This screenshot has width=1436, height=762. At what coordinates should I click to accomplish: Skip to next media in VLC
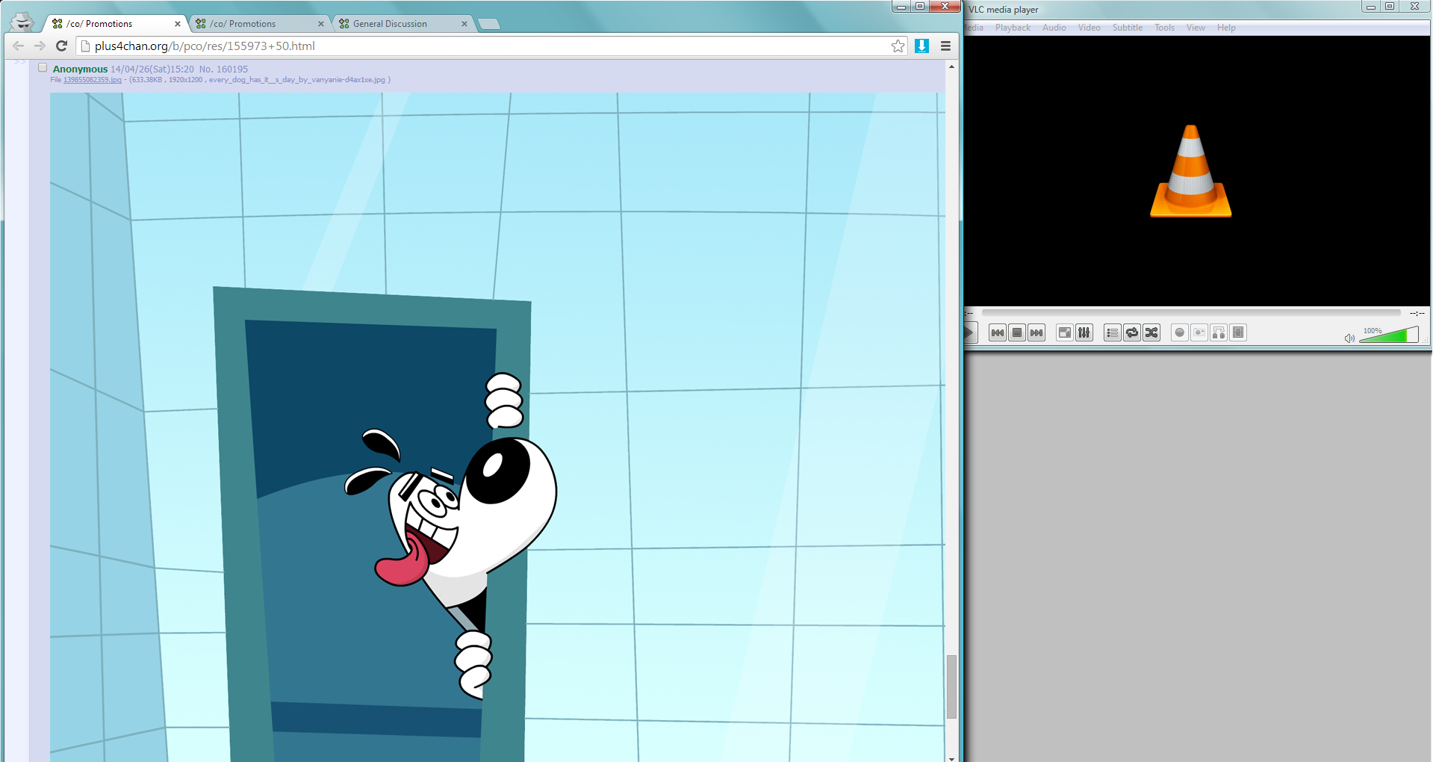(x=1036, y=333)
